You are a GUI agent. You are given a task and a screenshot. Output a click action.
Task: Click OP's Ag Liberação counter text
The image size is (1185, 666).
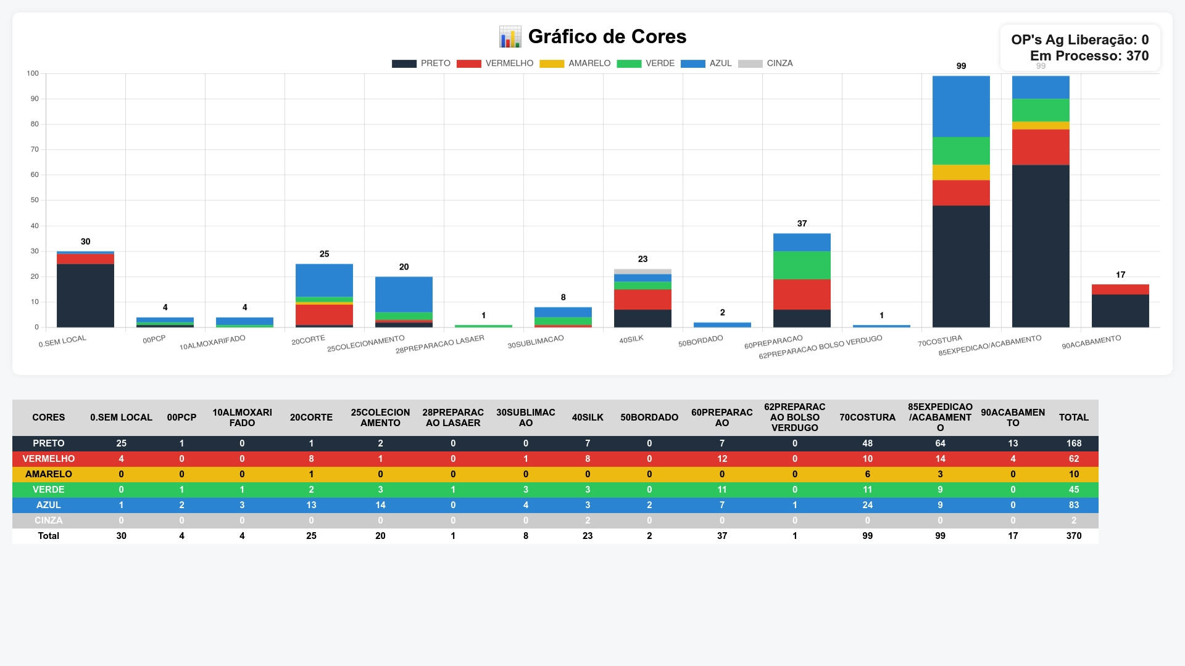tap(1079, 40)
